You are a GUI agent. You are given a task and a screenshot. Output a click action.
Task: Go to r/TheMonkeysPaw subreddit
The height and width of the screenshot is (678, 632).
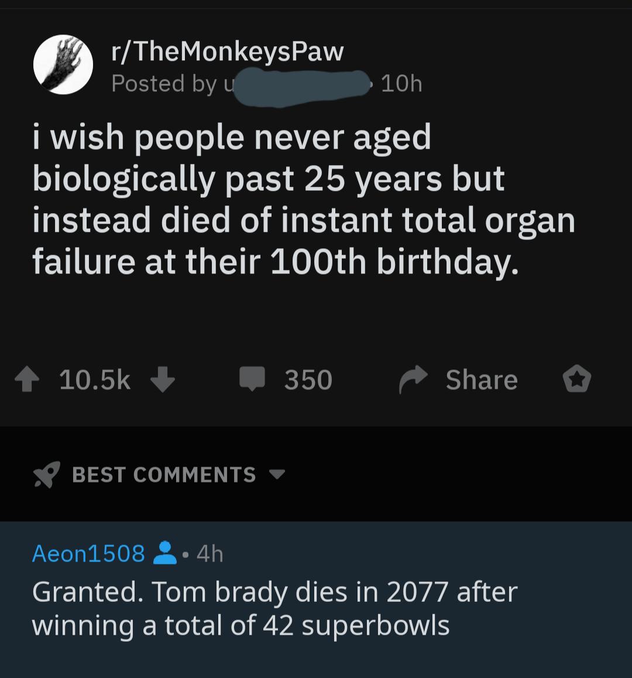click(x=227, y=52)
